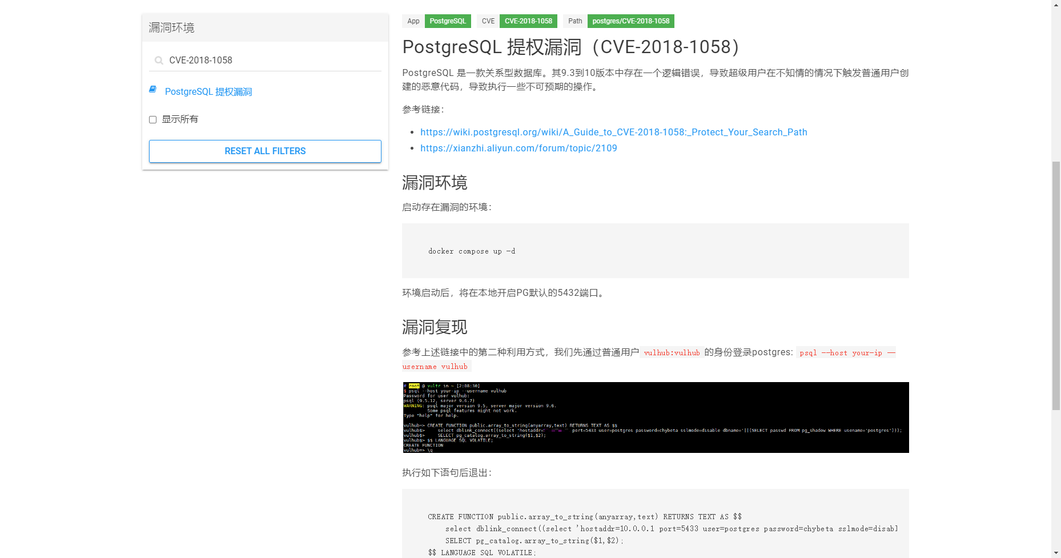The width and height of the screenshot is (1061, 558).
Task: Uncheck the filter checkbox in 漏洞环境 panel
Action: coord(152,119)
